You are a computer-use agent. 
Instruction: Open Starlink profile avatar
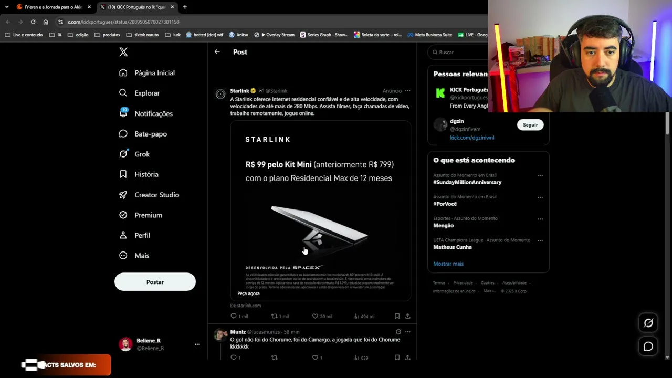pyautogui.click(x=220, y=94)
